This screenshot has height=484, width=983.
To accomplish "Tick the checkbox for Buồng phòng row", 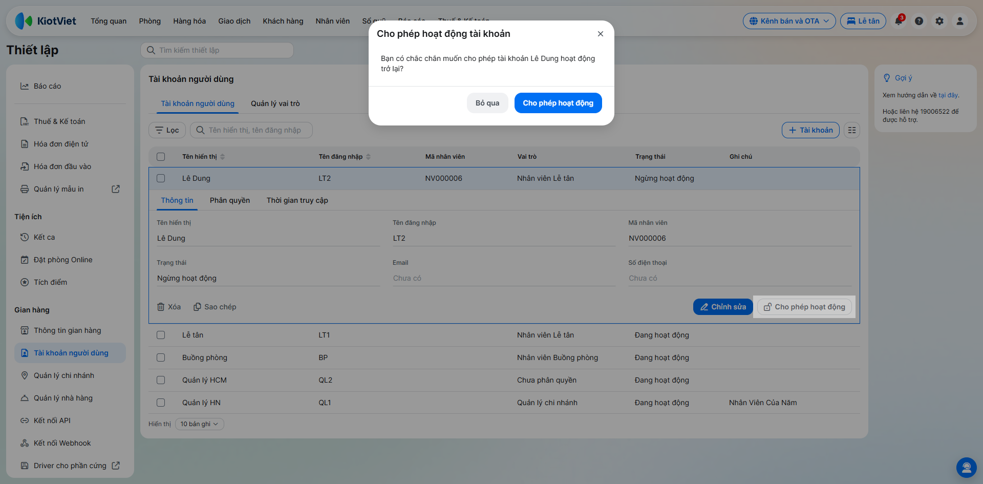I will tap(161, 357).
